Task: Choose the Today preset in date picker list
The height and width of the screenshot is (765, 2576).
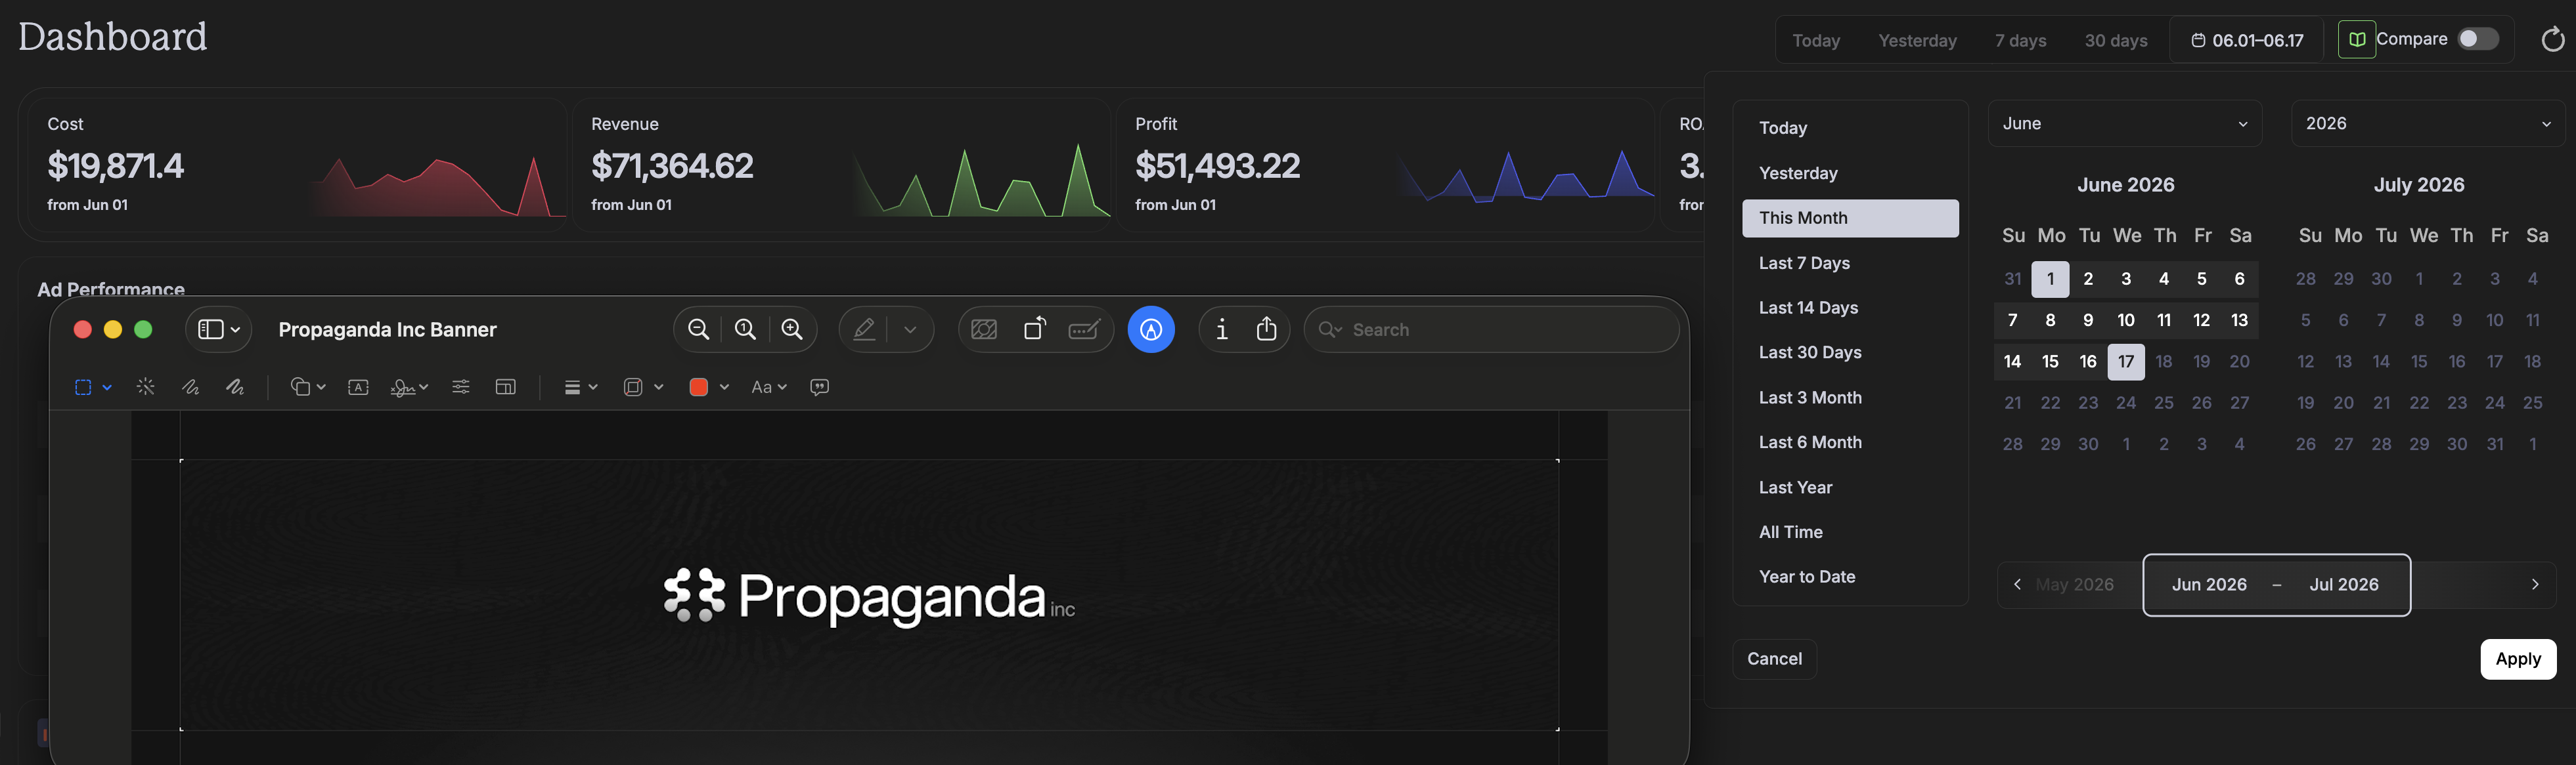Action: pos(1849,128)
